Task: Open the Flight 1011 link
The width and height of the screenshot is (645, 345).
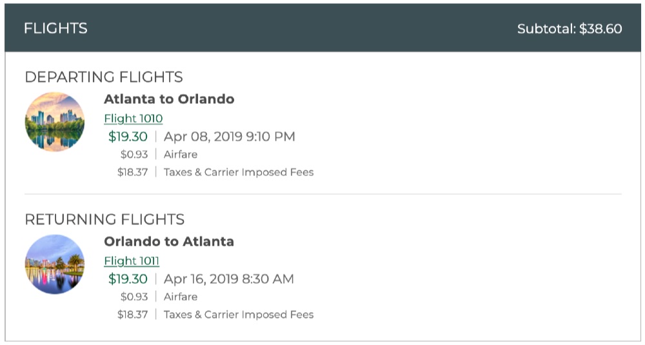Action: 132,261
